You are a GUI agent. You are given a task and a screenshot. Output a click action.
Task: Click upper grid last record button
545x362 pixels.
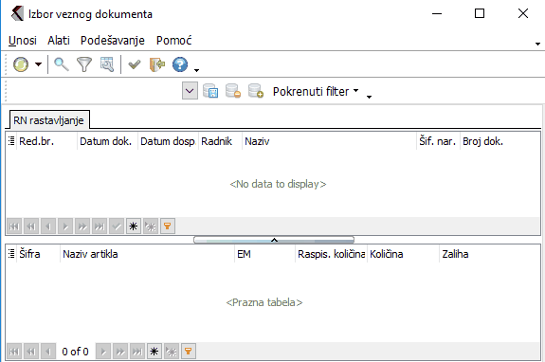click(100, 226)
